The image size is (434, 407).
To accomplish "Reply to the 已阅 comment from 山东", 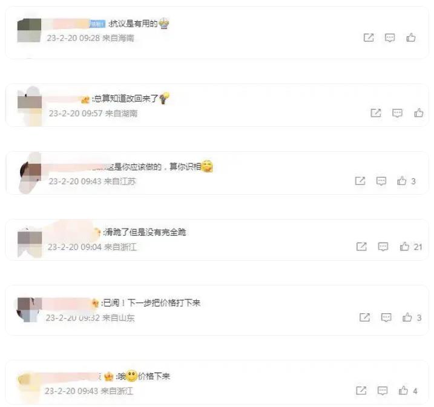I will pyautogui.click(x=386, y=317).
